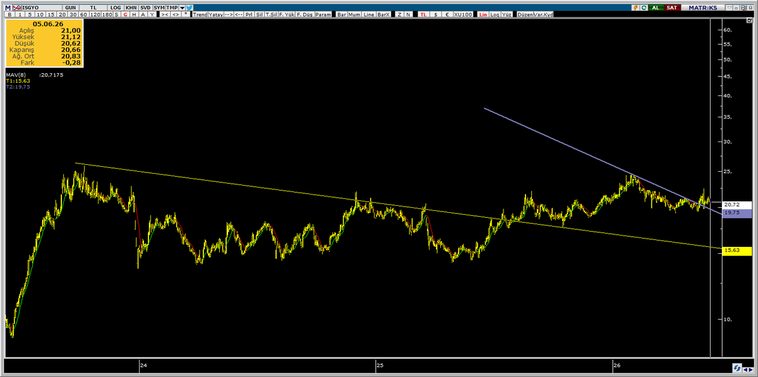Screen dimensions: 758x377
Task: Click the A monthly period button
Action: [x=143, y=15]
